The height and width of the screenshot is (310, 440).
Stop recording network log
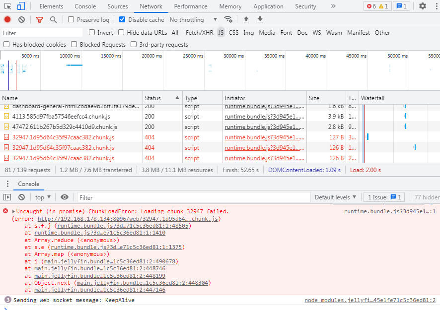pyautogui.click(x=7, y=19)
